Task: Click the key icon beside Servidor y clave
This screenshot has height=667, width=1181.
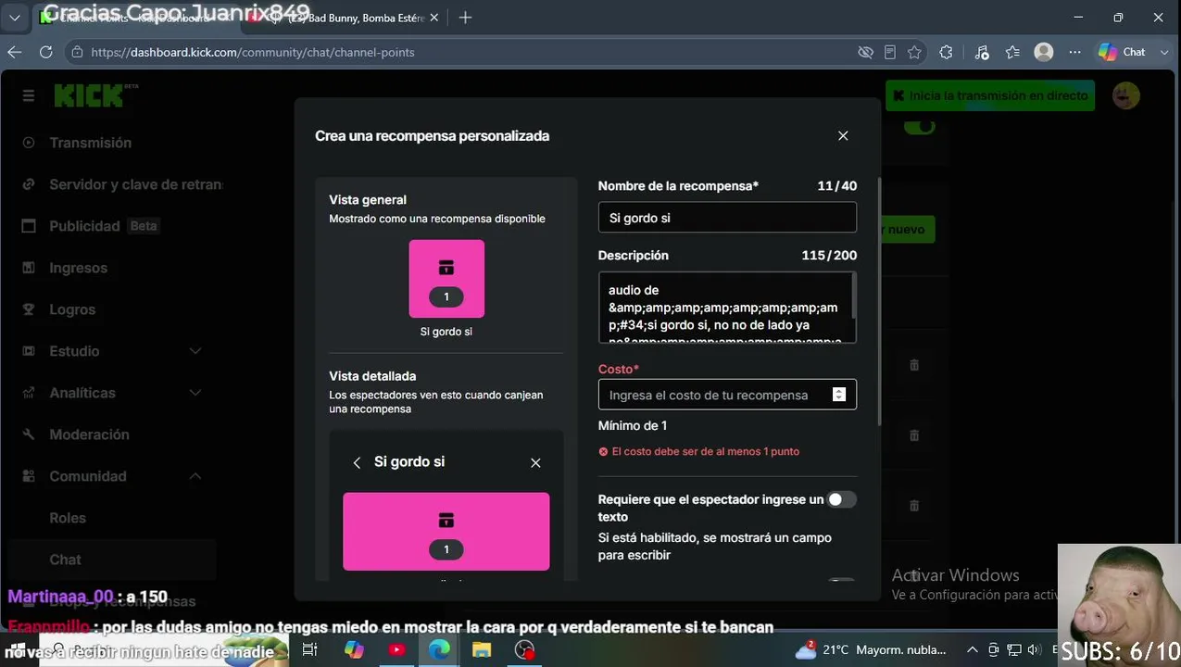Action: click(29, 184)
